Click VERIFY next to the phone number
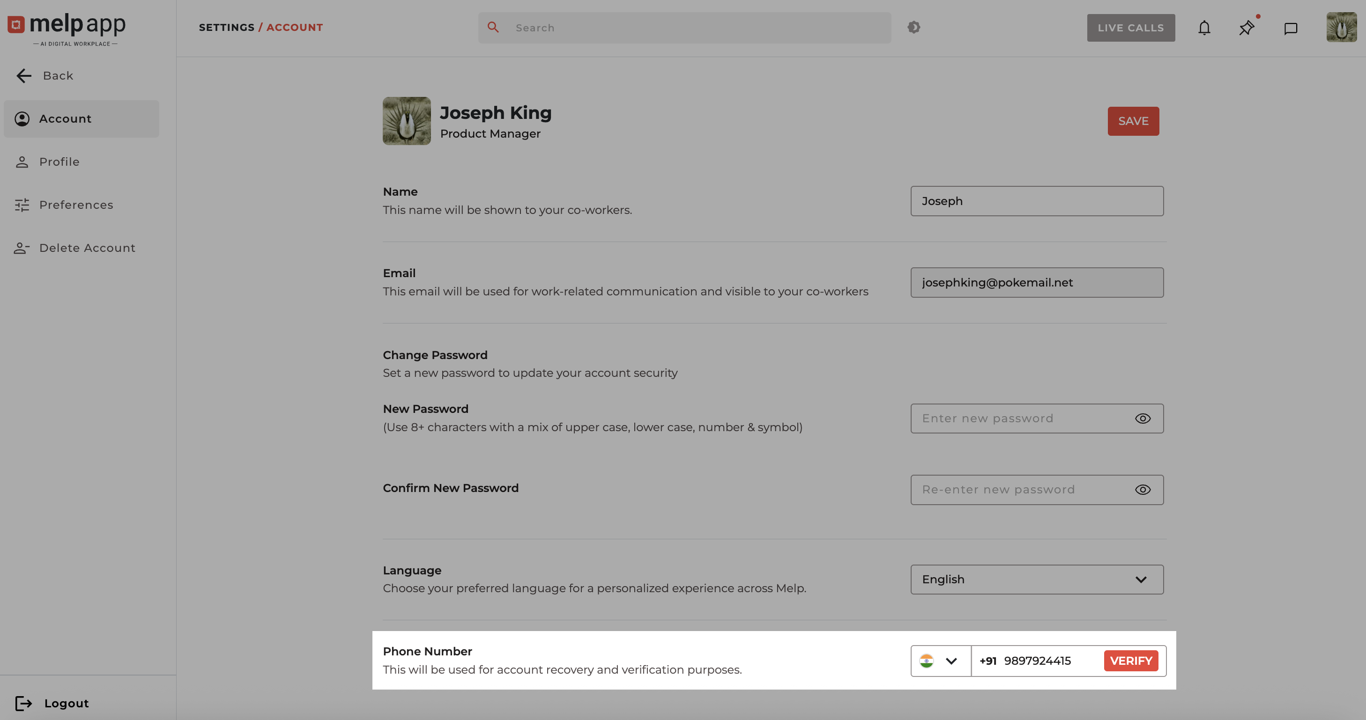 1130,661
